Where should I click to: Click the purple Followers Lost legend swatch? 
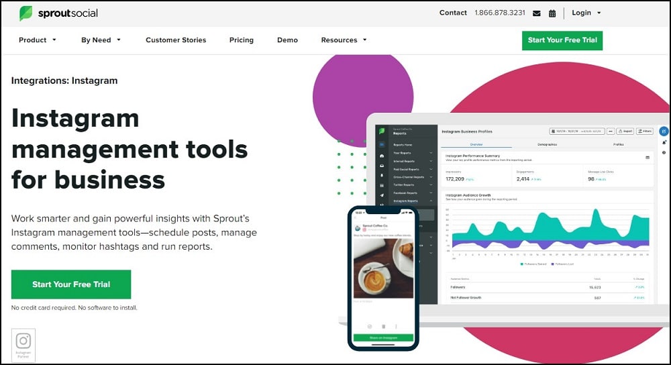[553, 264]
